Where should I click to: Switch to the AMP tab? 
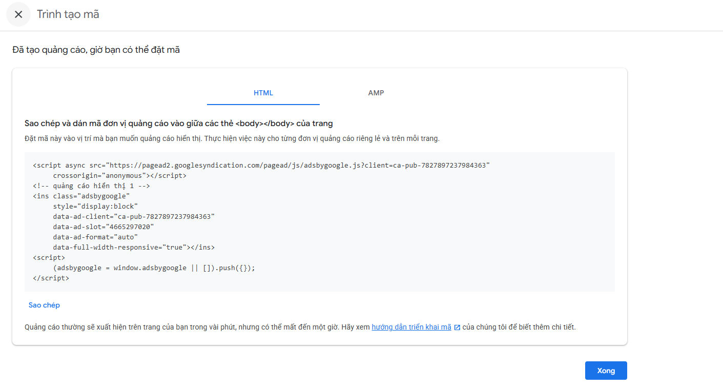tap(376, 93)
